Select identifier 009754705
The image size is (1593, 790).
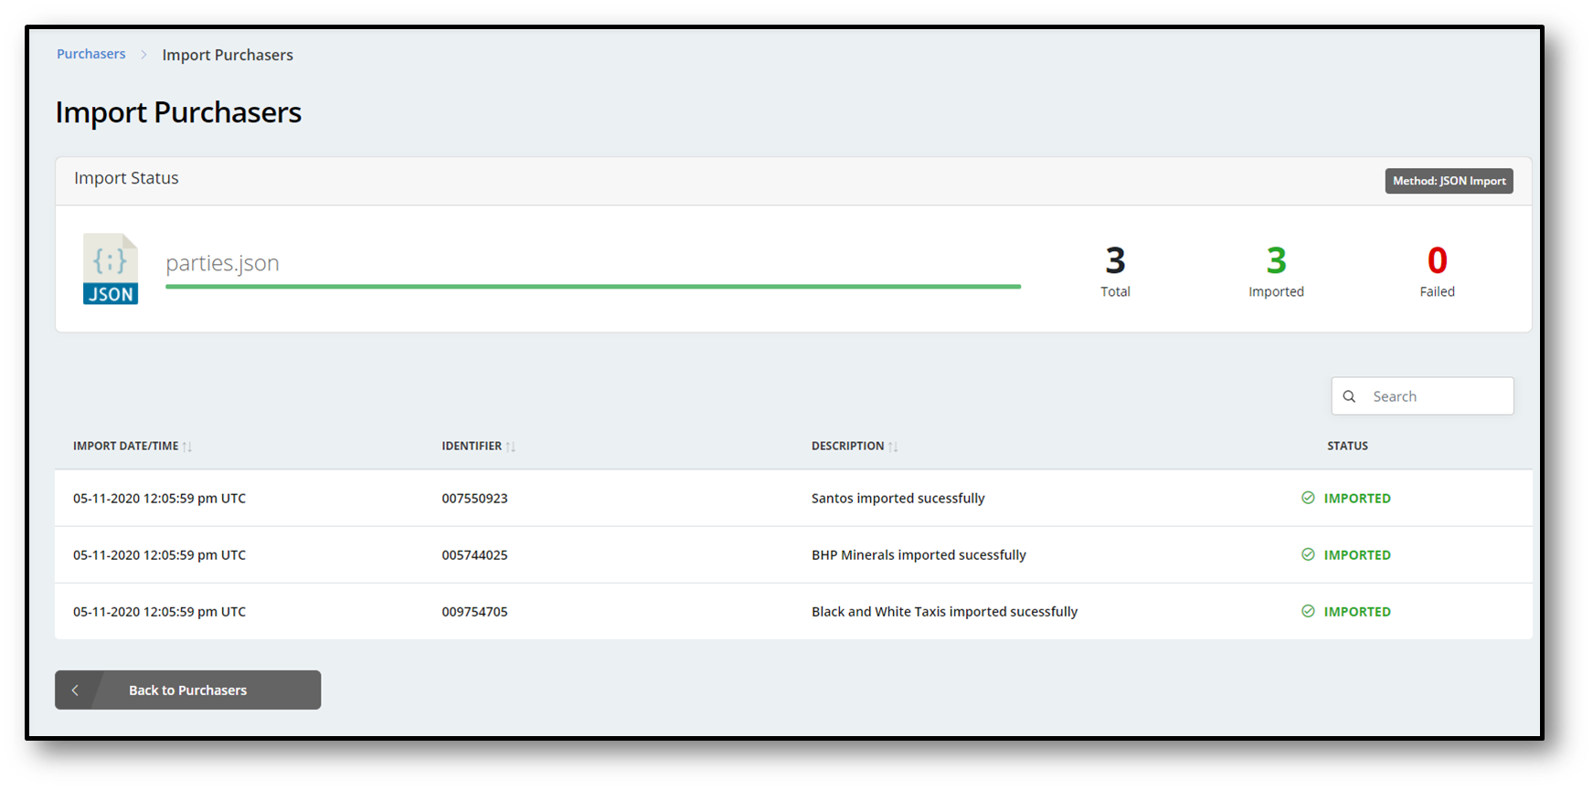(474, 611)
